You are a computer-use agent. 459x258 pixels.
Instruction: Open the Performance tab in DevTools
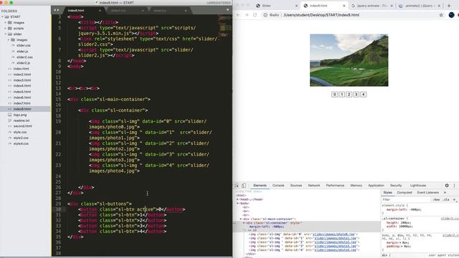[x=335, y=186]
